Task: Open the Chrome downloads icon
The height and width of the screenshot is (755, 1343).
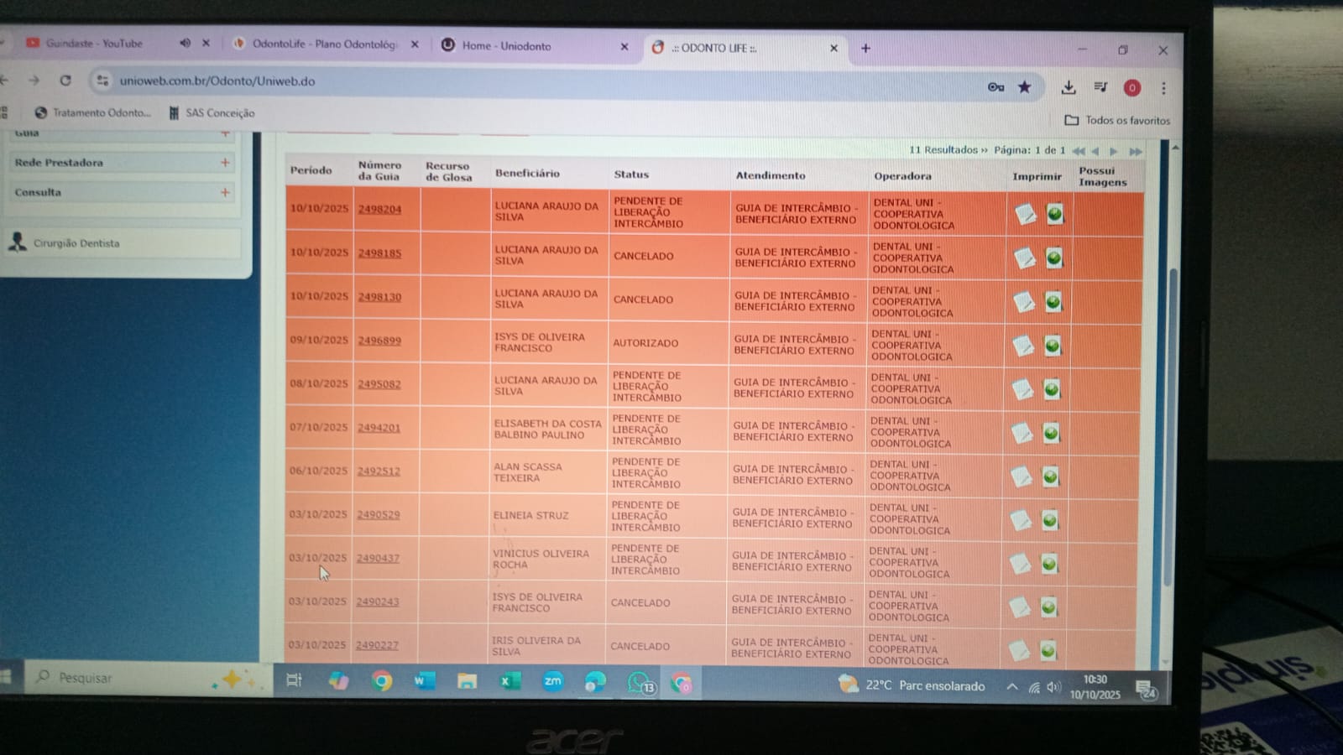Action: 1069,87
